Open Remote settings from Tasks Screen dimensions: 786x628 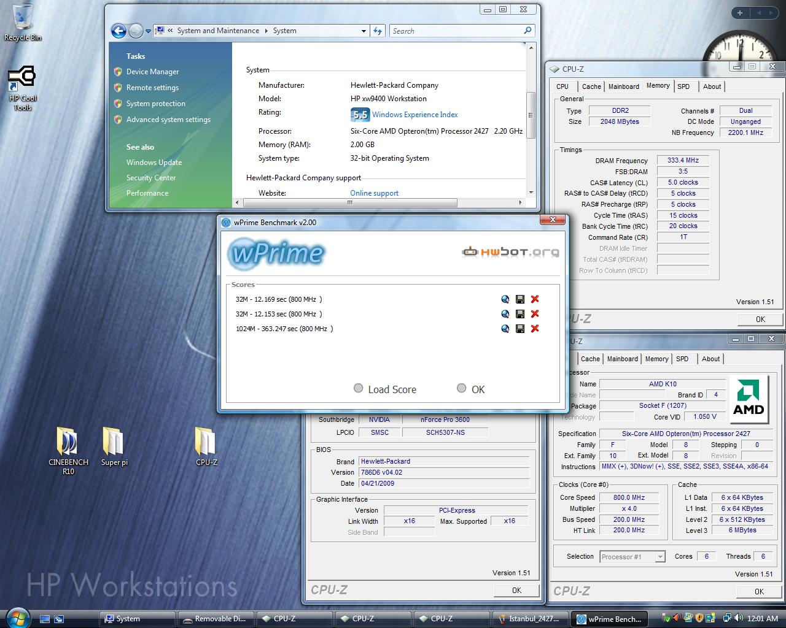[x=152, y=88]
